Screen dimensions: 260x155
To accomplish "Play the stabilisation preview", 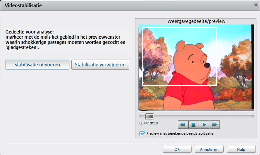I will [204, 125].
